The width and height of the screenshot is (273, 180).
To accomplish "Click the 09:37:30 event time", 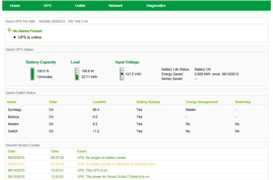I will 57,158.
